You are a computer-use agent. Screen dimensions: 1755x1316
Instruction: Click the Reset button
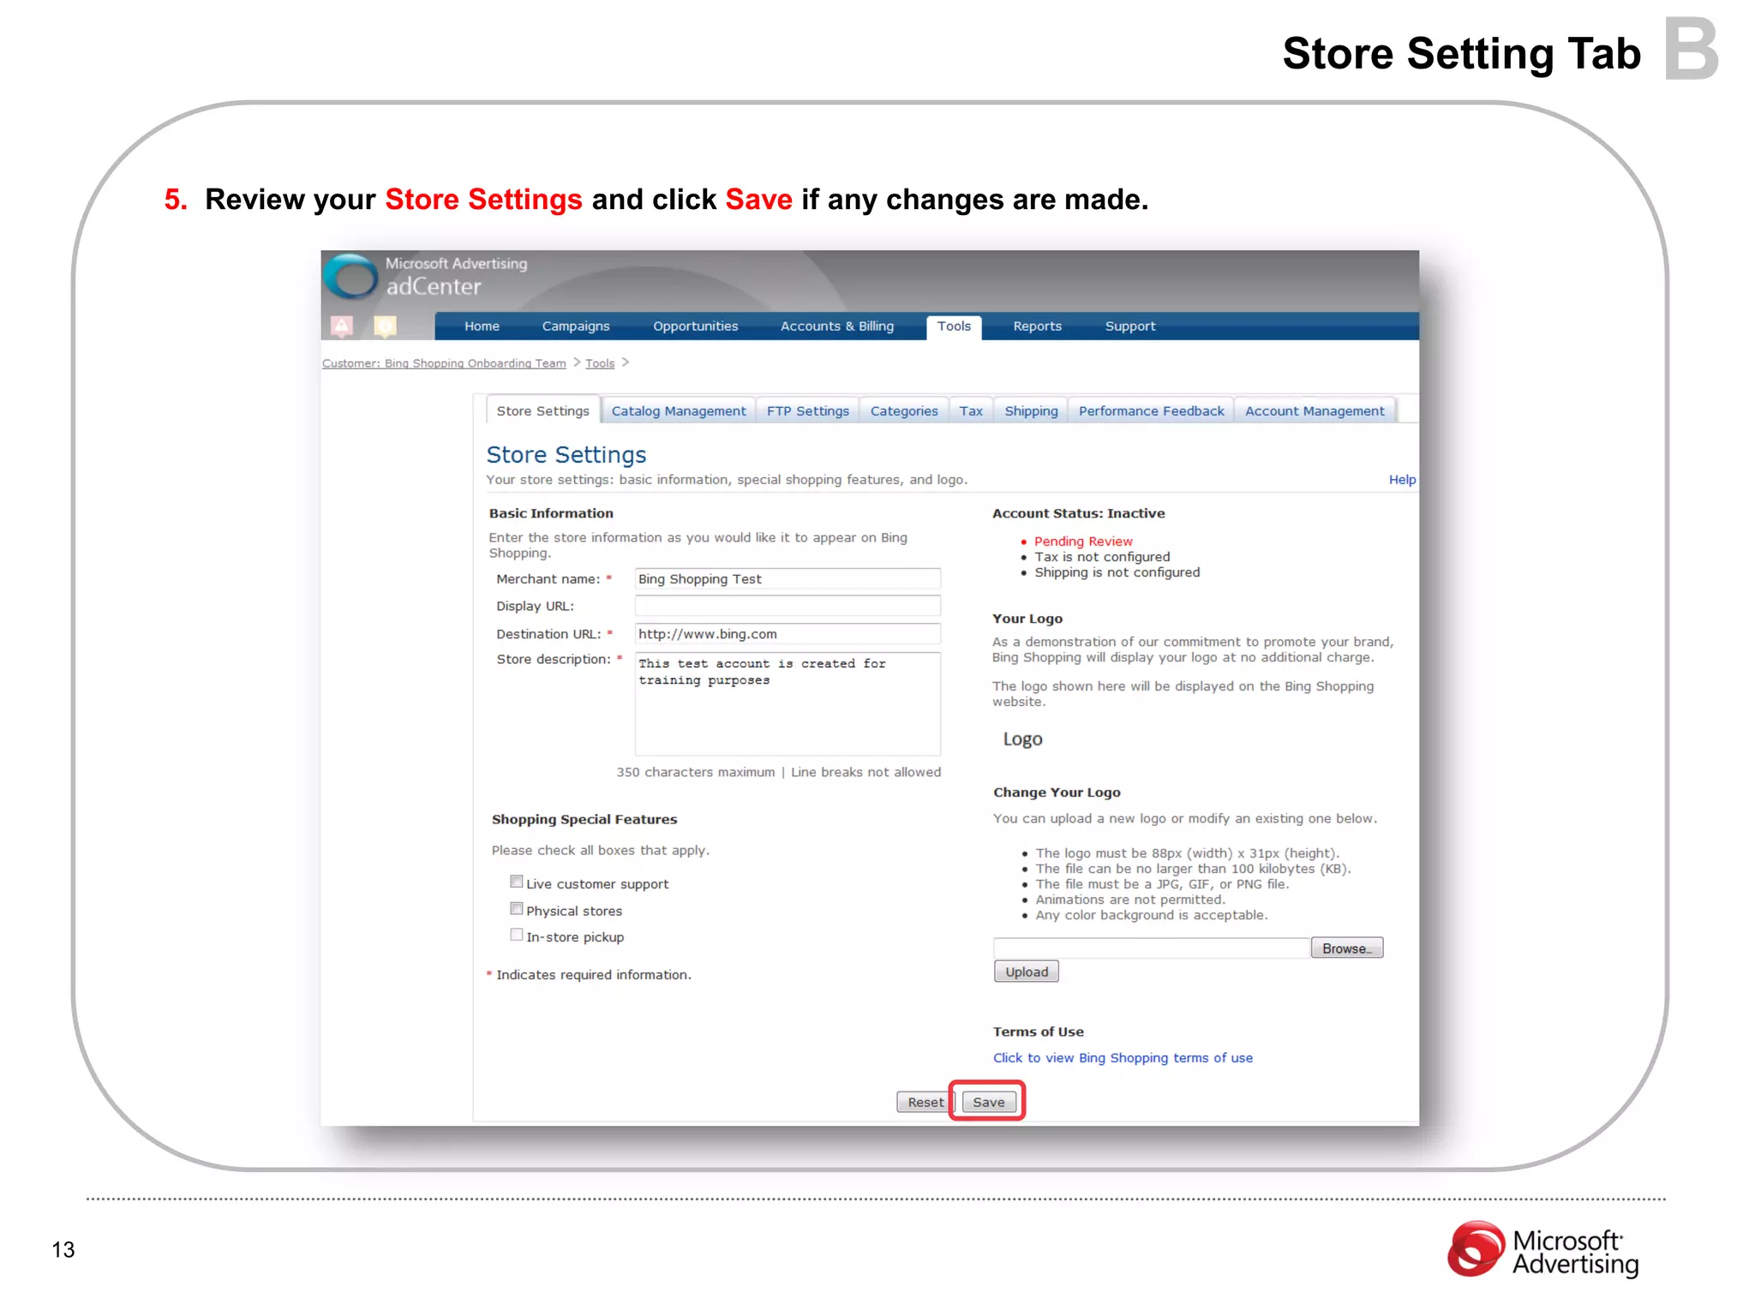coord(925,1102)
